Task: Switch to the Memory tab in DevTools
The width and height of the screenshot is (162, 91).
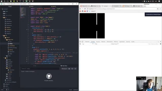Action: click(116, 42)
